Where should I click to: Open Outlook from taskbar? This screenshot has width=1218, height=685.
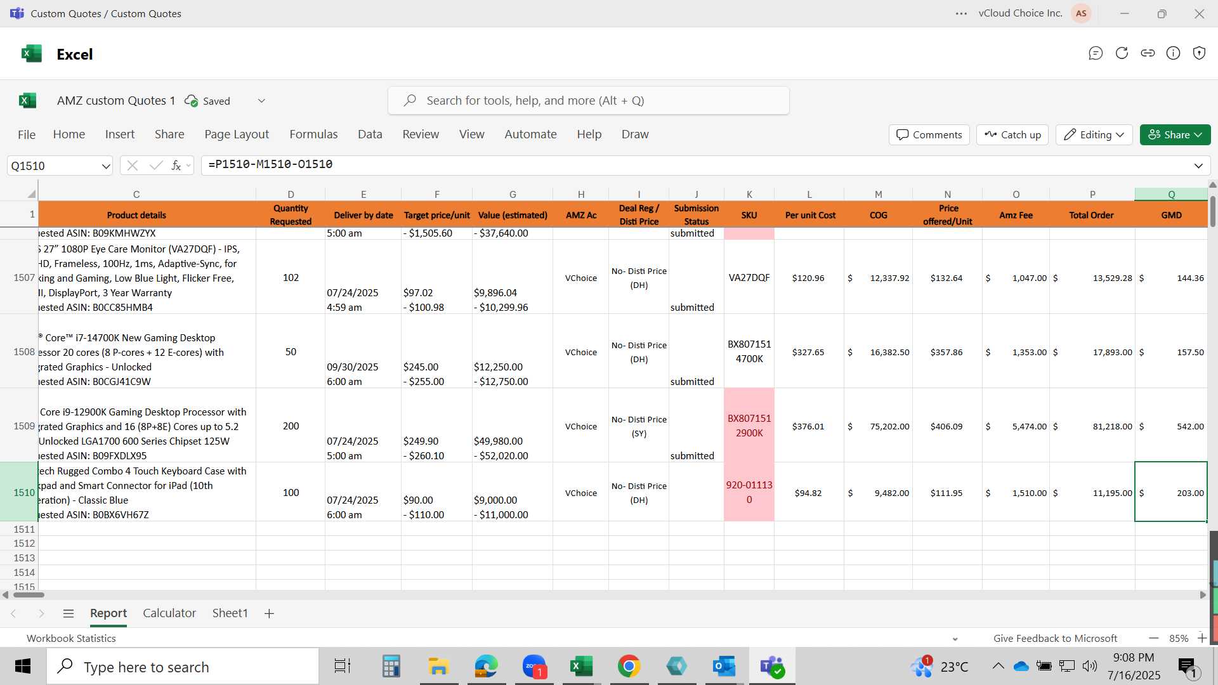pyautogui.click(x=724, y=667)
